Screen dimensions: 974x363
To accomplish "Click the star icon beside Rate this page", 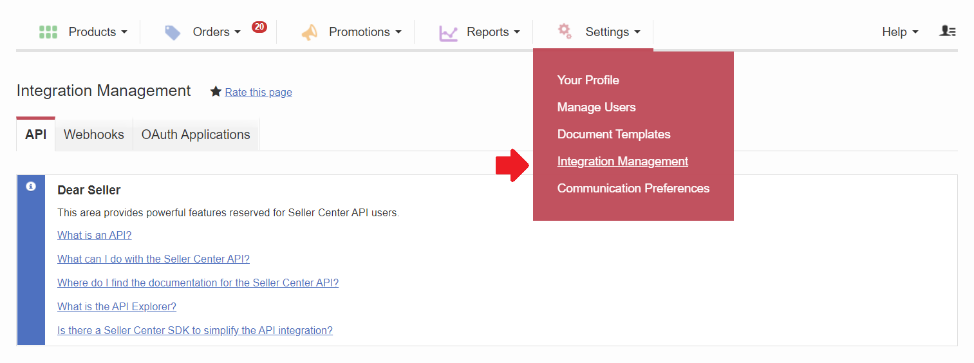I will (x=216, y=92).
